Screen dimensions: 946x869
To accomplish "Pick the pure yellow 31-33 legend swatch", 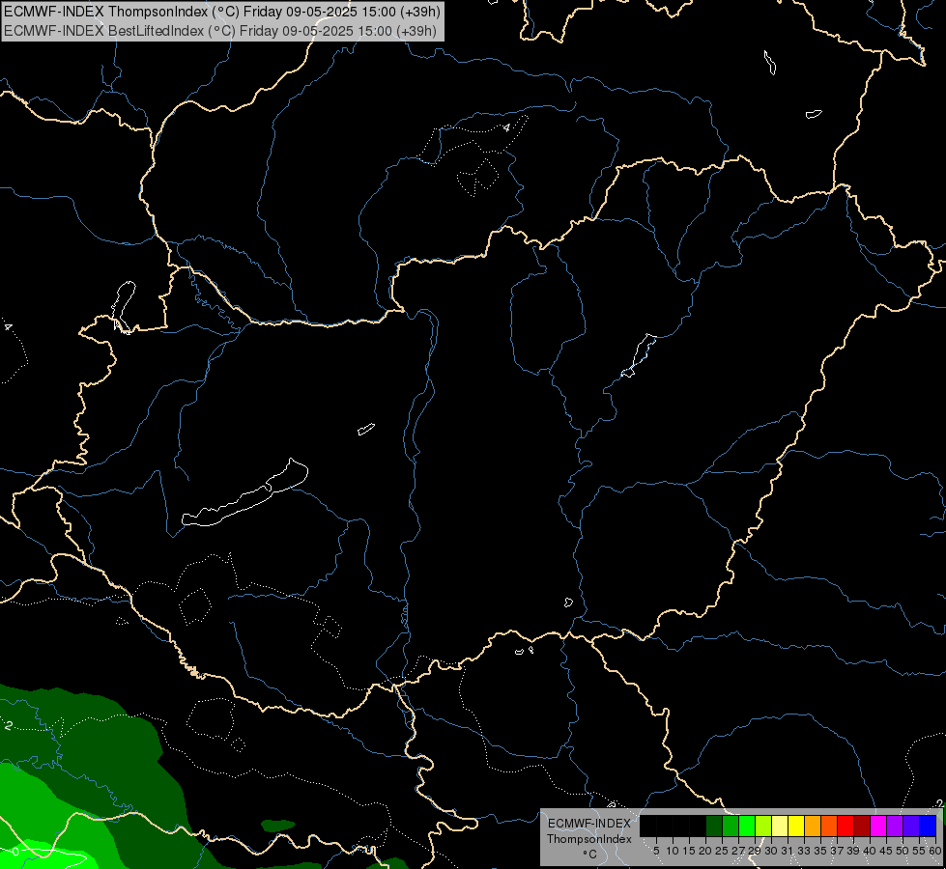I will click(796, 826).
